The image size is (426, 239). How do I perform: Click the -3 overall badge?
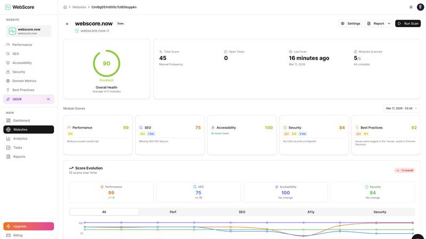coord(405,170)
